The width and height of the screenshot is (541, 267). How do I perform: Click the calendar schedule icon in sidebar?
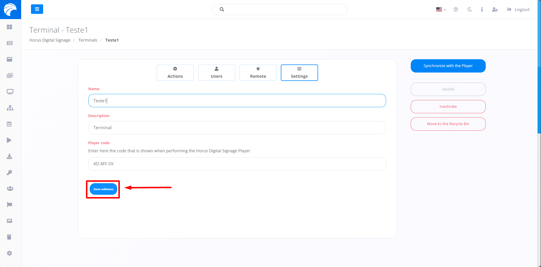(9, 124)
